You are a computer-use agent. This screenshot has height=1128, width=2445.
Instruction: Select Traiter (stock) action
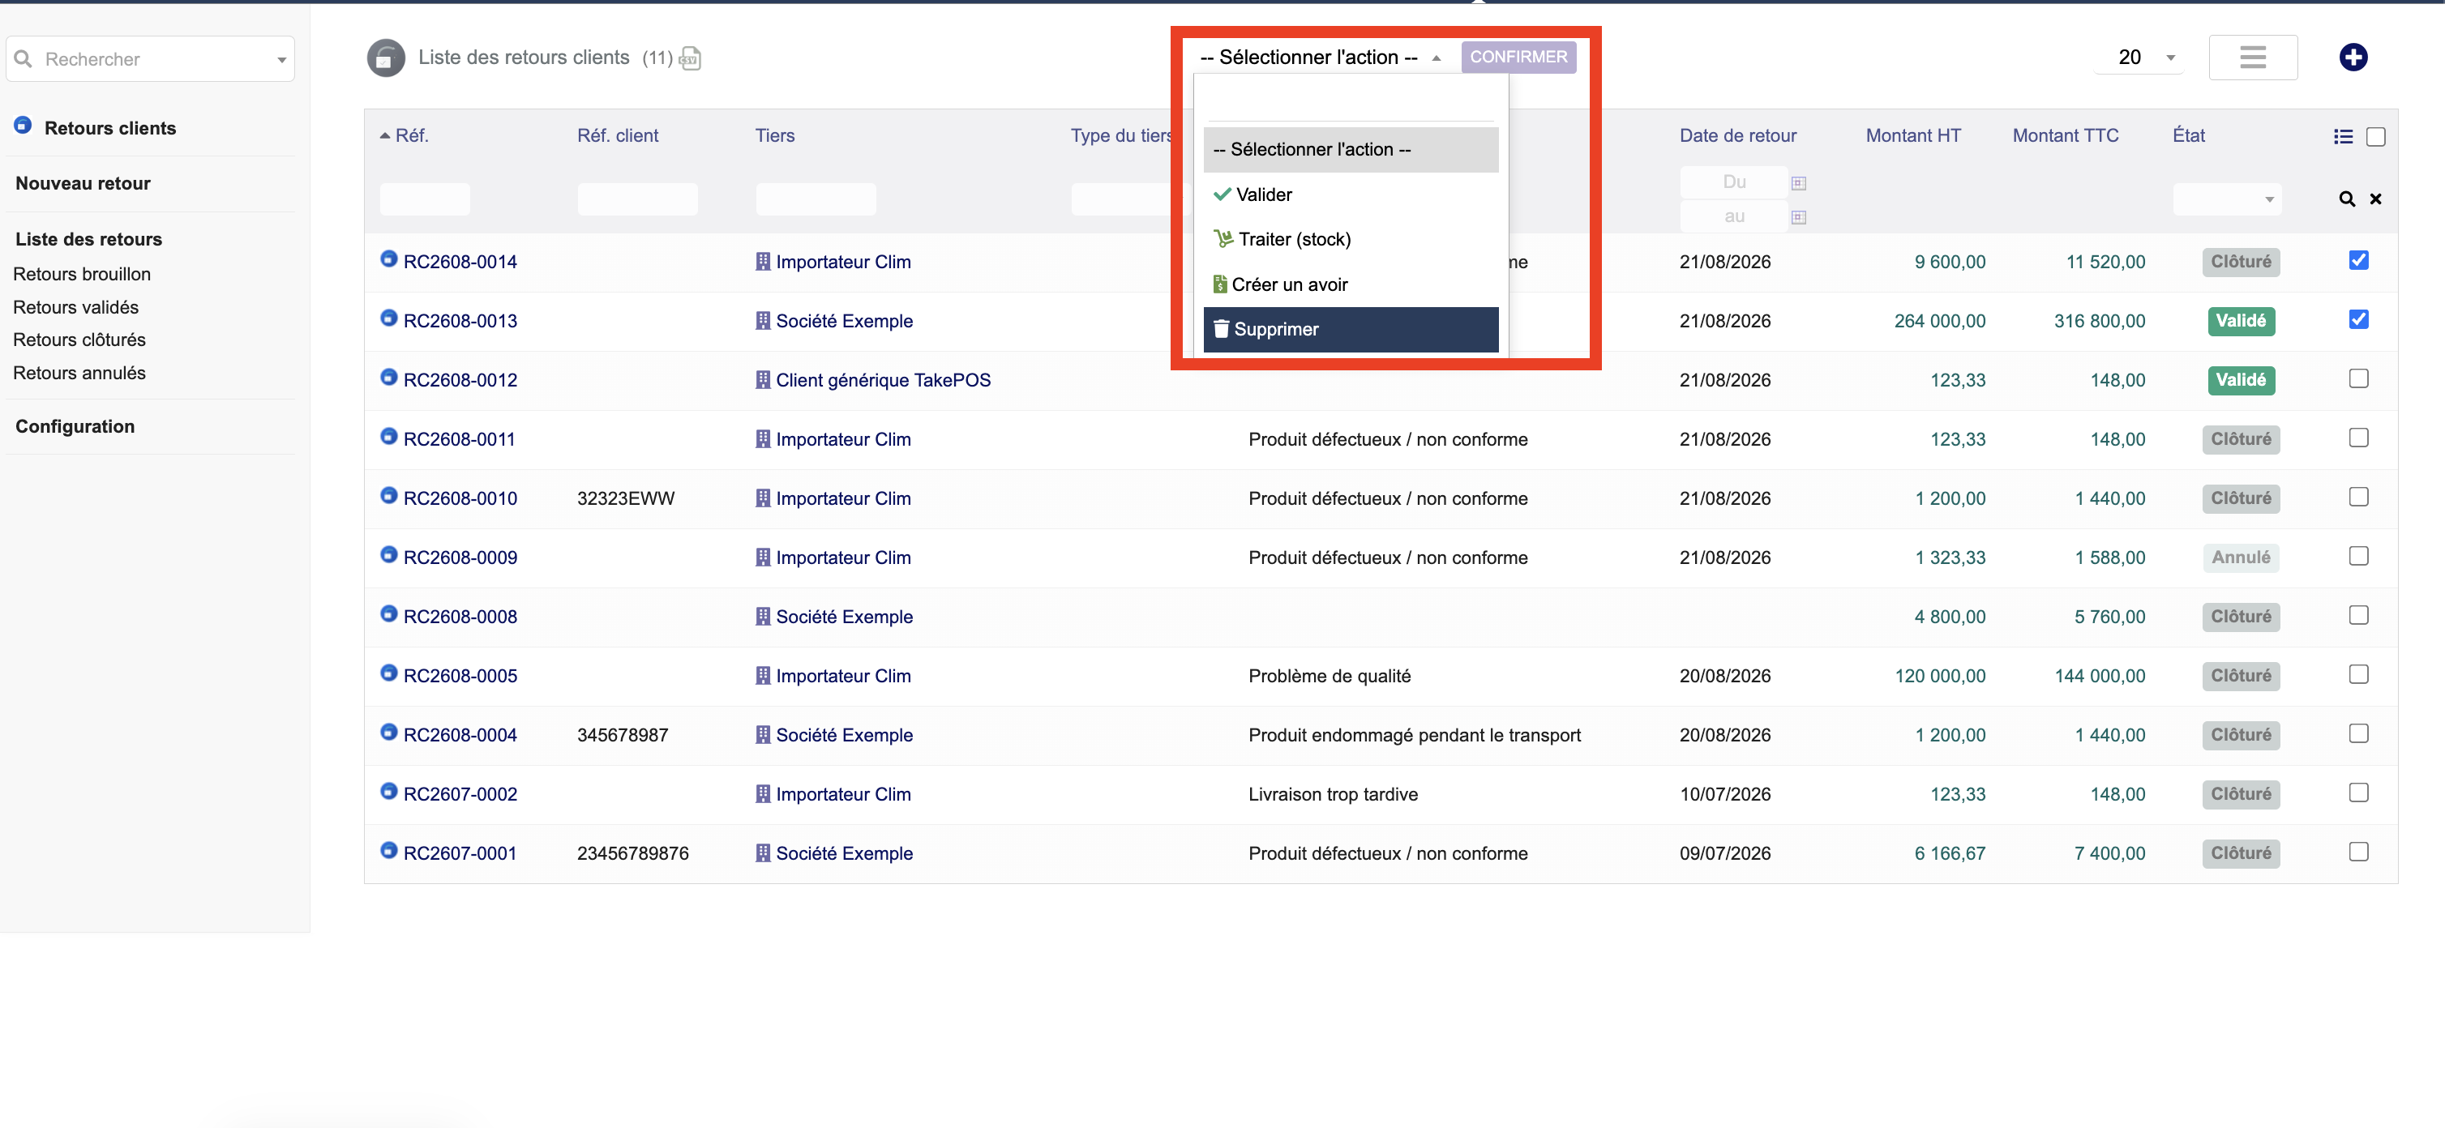click(x=1351, y=239)
